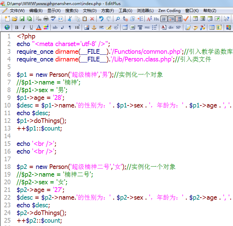Toggle line numbers with the 1AB 2CD button

point(179,19)
